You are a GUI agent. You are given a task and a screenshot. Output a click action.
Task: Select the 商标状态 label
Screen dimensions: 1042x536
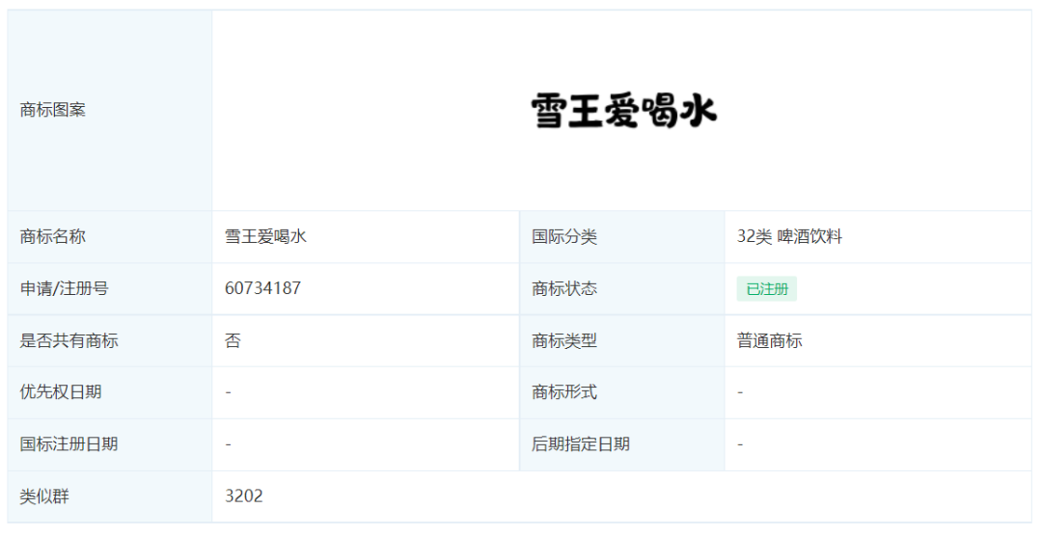pos(564,288)
